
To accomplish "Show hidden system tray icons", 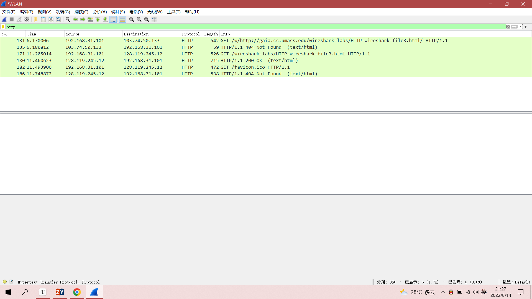I will click(443, 292).
